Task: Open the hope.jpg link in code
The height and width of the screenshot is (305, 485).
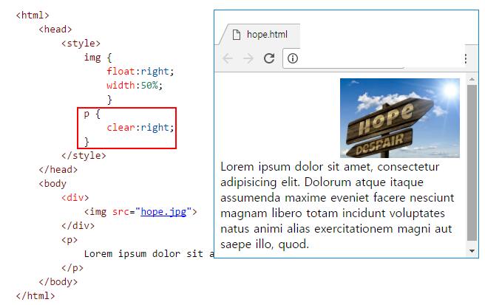Action: (163, 212)
